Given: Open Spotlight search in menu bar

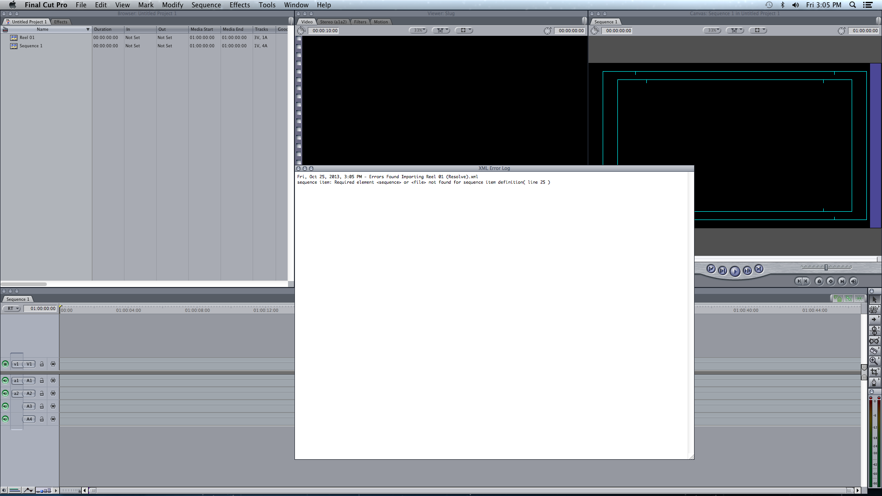Looking at the screenshot, I should tap(853, 5).
